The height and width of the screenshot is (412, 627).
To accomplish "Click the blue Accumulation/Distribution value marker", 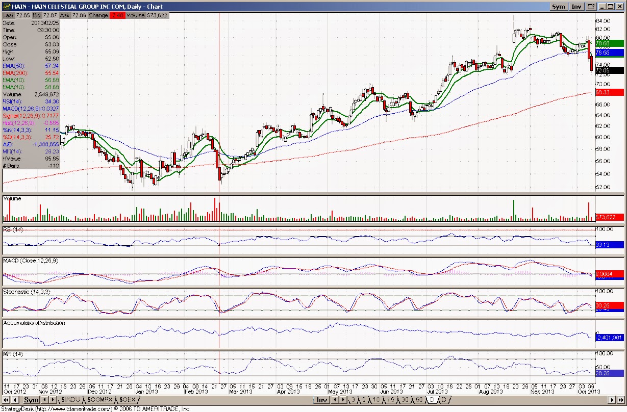I will point(609,338).
